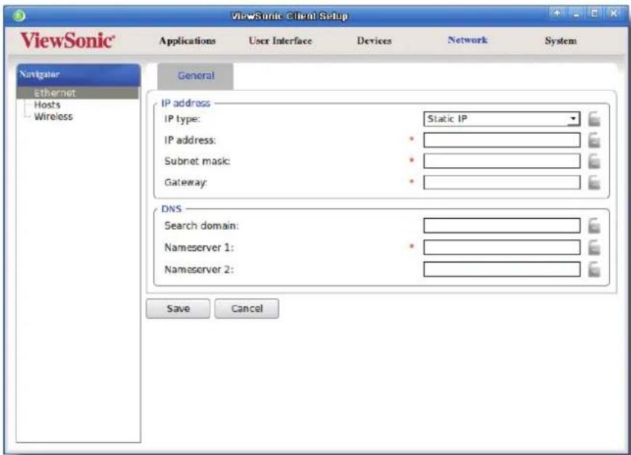Focus the Nameserver 1 input field
The image size is (631, 455).
tap(502, 247)
